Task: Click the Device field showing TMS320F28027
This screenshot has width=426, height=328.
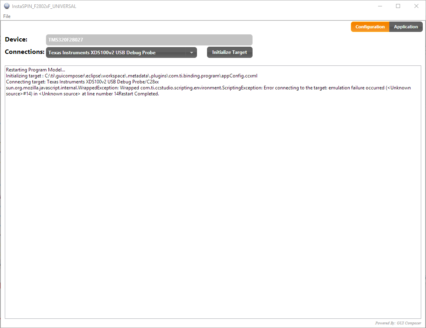Action: tap(149, 40)
